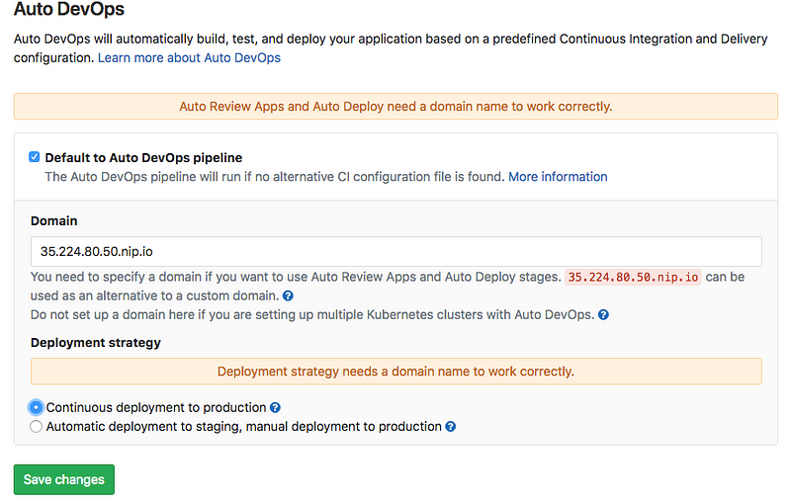791x502 pixels.
Task: Click the Deployment strategy heading
Action: [x=96, y=343]
